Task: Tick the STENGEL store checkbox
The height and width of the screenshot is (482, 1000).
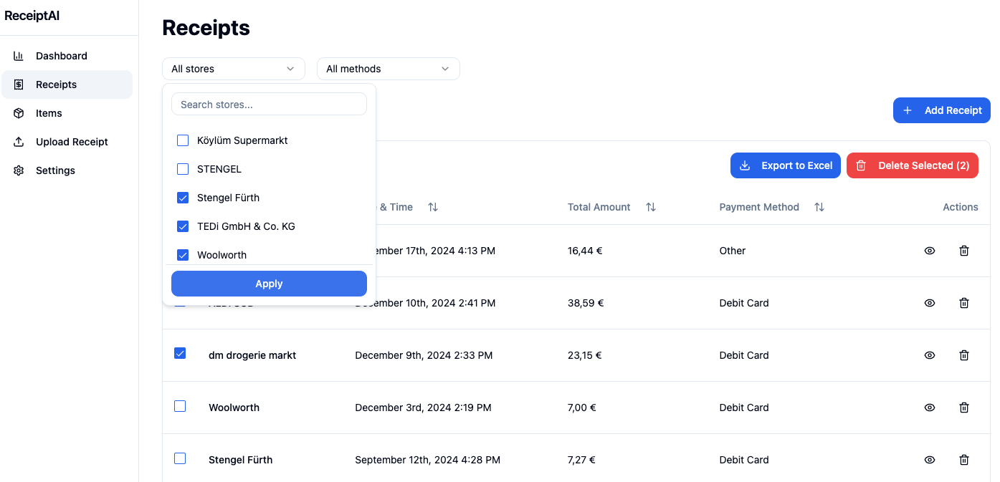Action: 183,169
